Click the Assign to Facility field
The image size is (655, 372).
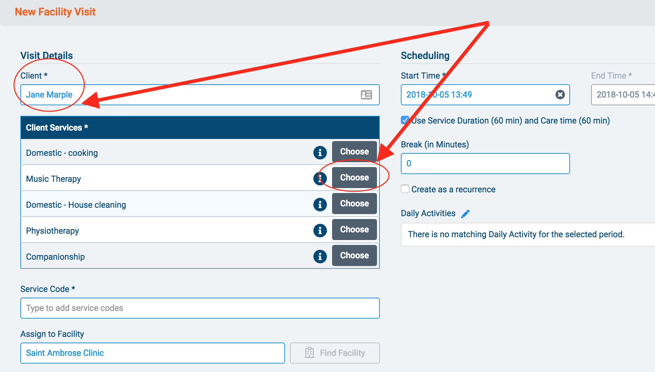[x=152, y=353]
